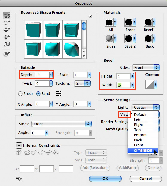The width and height of the screenshot is (167, 186).
Task: Open the Twist slider arrow
Action: (51, 84)
